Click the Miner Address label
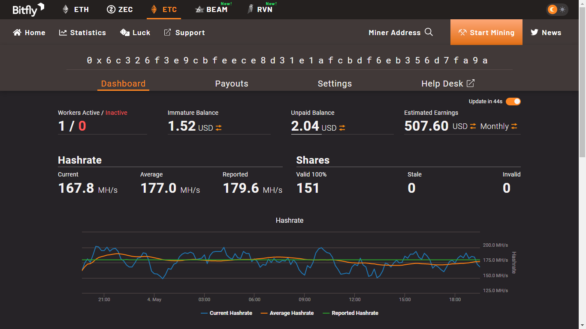Image resolution: width=586 pixels, height=329 pixels. (x=395, y=33)
